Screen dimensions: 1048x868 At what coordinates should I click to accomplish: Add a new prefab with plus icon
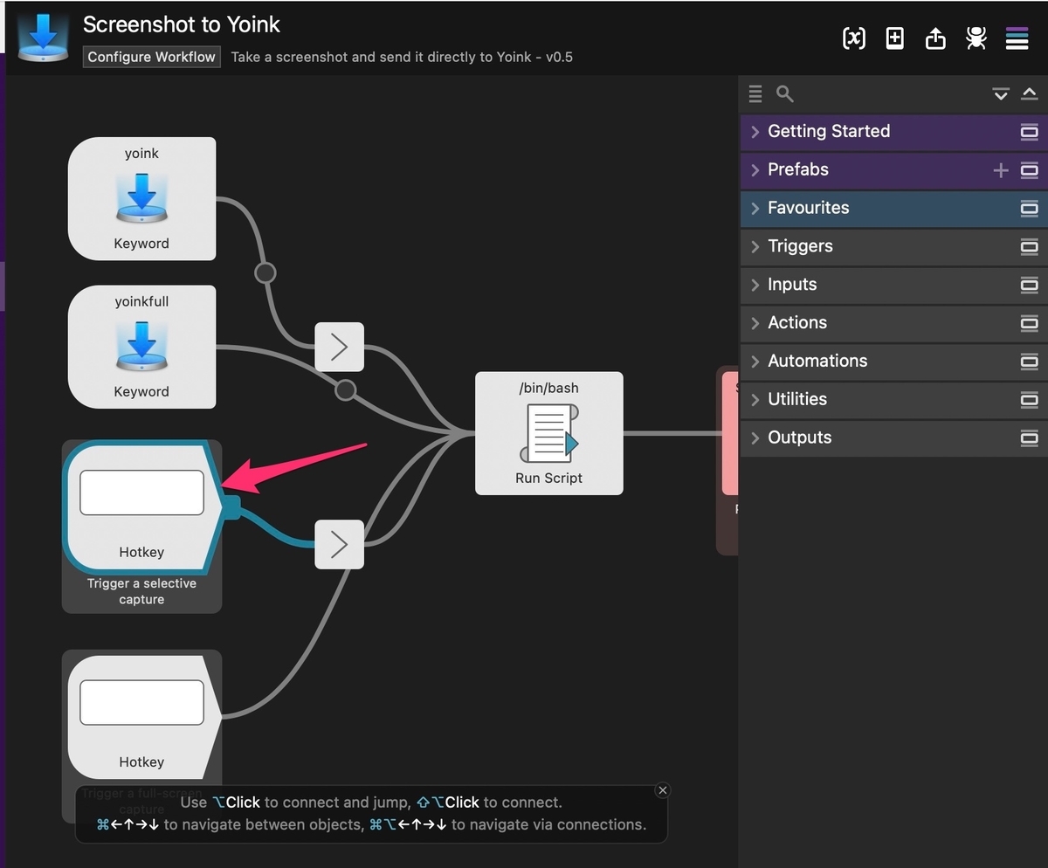click(x=1001, y=170)
